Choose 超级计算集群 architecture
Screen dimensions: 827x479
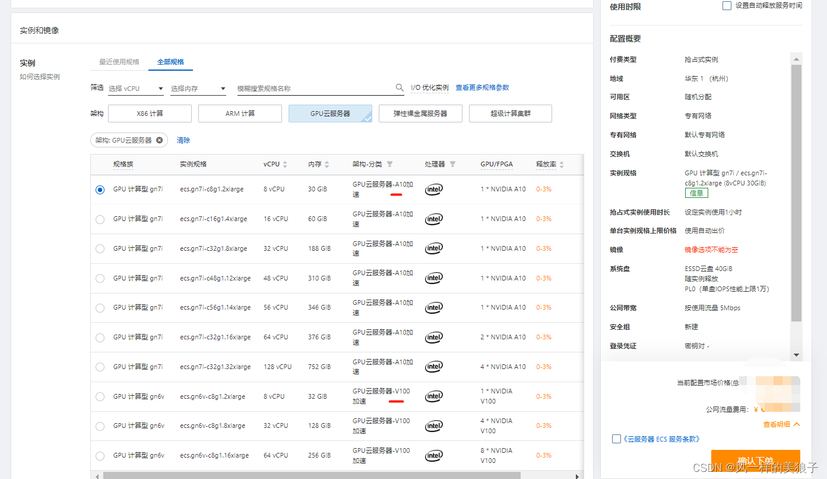pyautogui.click(x=511, y=114)
